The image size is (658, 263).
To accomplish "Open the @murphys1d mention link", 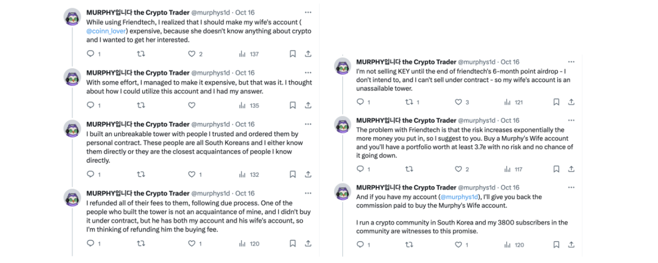I will [x=459, y=197].
